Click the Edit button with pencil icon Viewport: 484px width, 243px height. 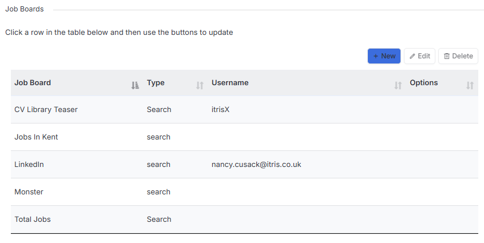[419, 56]
